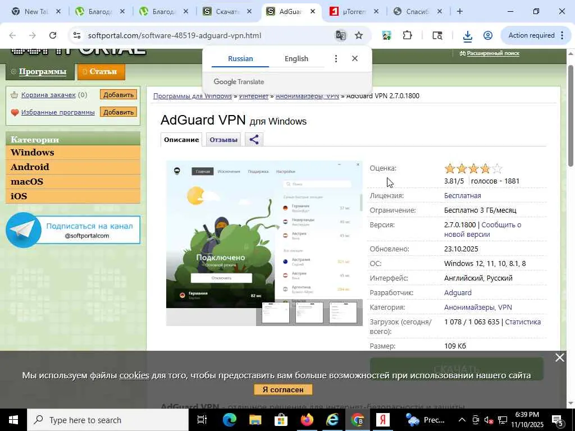Select the Windows category
The image size is (575, 431).
click(x=72, y=153)
